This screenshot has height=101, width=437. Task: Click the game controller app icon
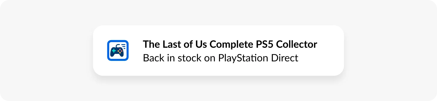pyautogui.click(x=118, y=50)
